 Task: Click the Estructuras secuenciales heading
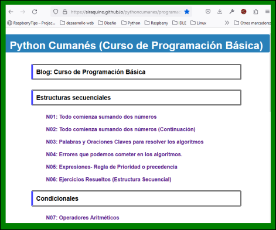[136, 98]
